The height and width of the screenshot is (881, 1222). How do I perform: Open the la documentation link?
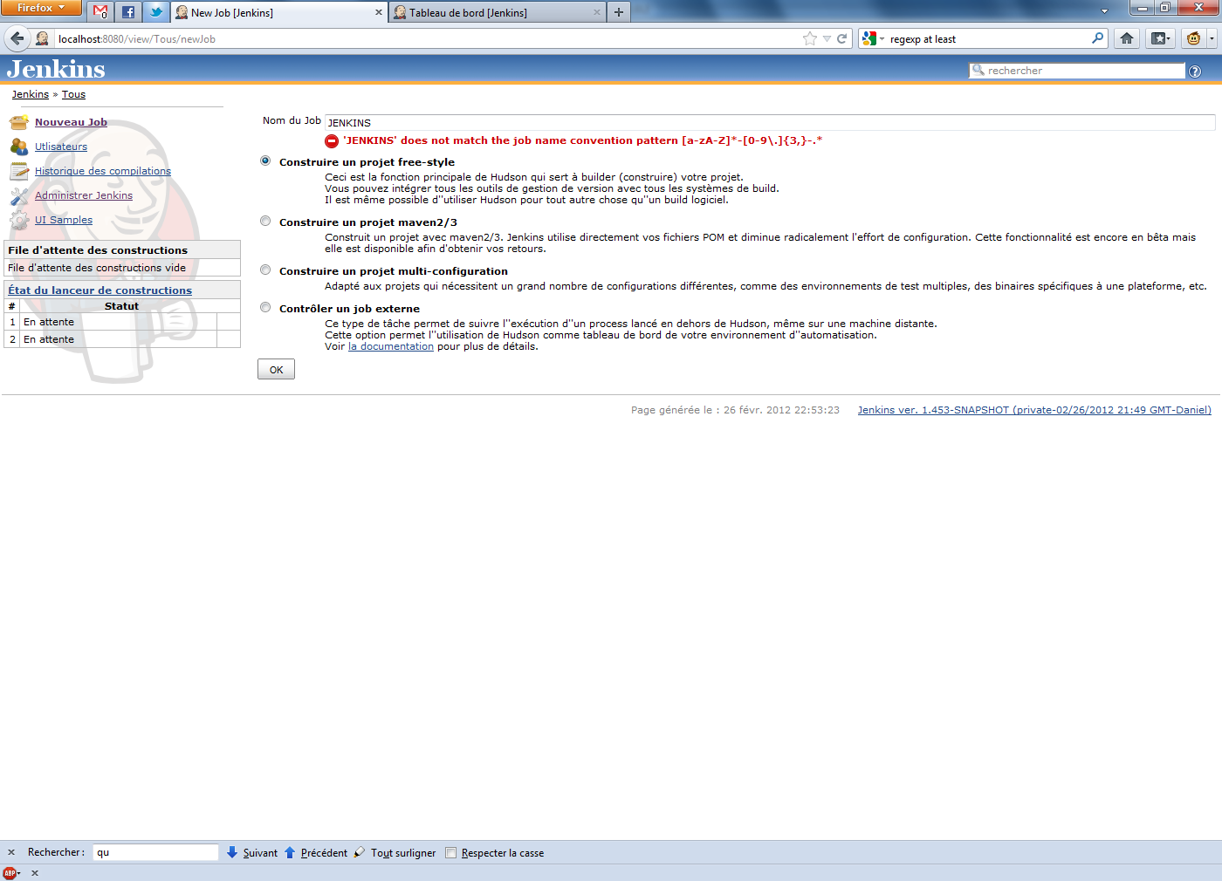[391, 346]
